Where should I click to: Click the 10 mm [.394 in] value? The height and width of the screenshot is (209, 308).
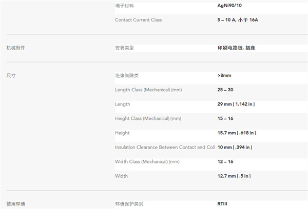pyautogui.click(x=235, y=147)
